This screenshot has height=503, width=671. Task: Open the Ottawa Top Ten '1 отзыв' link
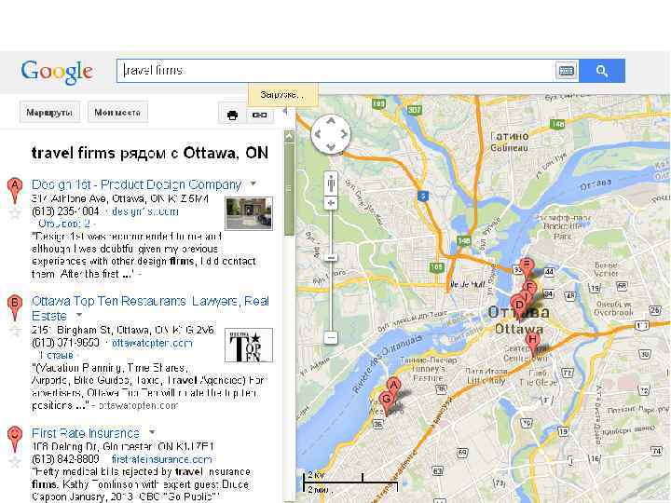coord(56,355)
